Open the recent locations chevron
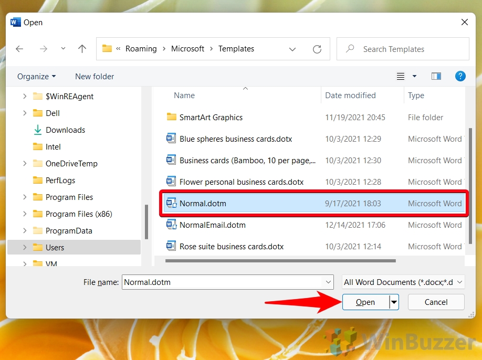The width and height of the screenshot is (482, 360). tap(63, 48)
